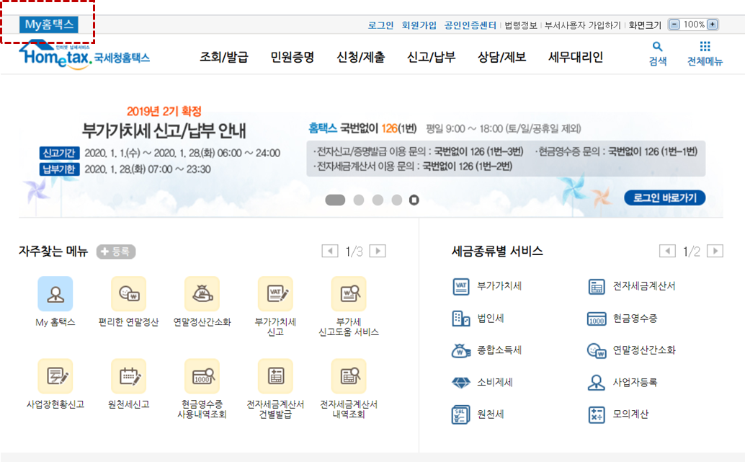The height and width of the screenshot is (462, 745).
Task: Stop the banner slideshow
Action: tap(414, 200)
